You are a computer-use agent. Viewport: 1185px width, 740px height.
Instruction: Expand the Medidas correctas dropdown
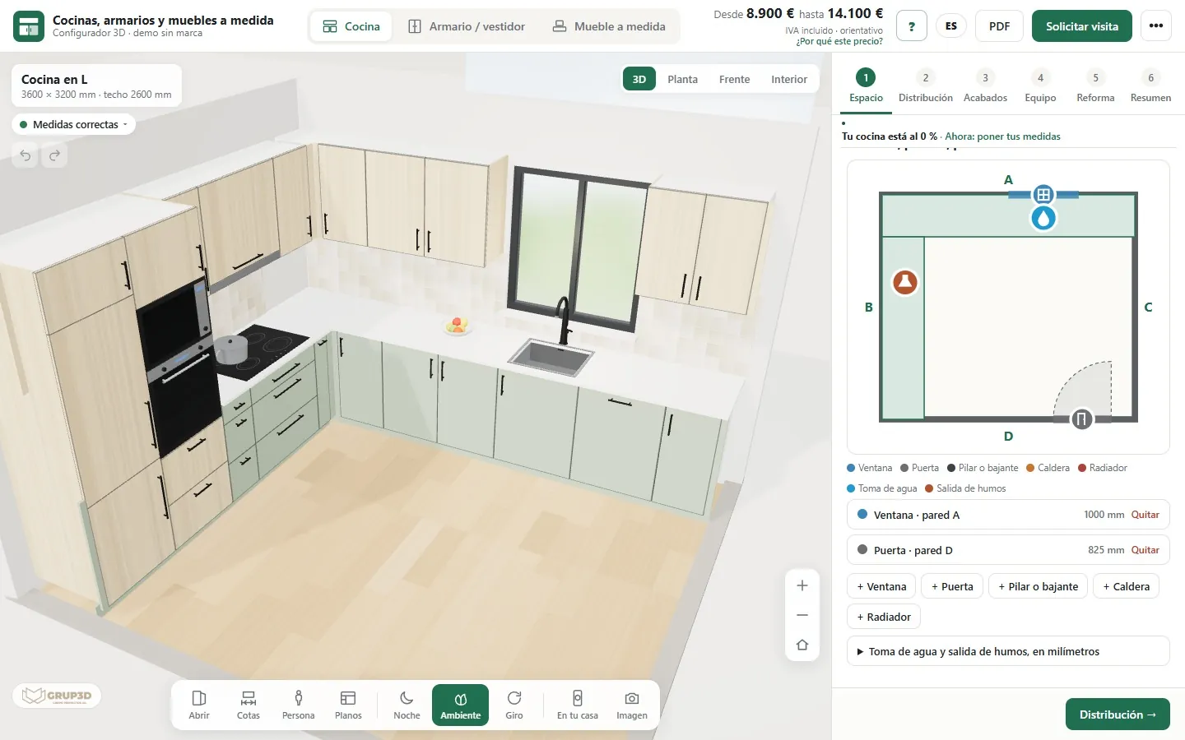(x=74, y=125)
